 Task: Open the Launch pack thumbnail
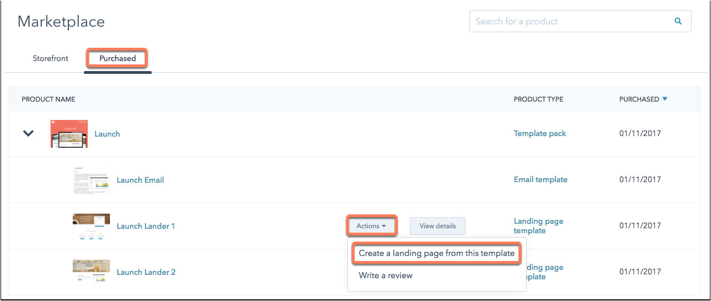tap(69, 134)
